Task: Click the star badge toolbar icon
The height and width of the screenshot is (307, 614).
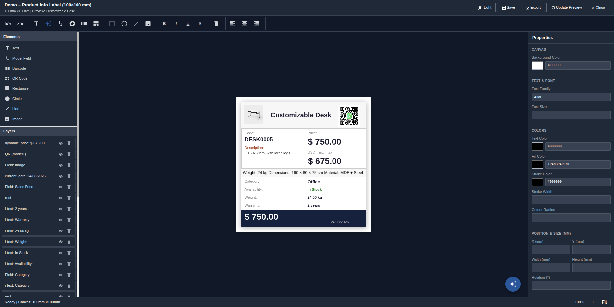Action: point(72,24)
